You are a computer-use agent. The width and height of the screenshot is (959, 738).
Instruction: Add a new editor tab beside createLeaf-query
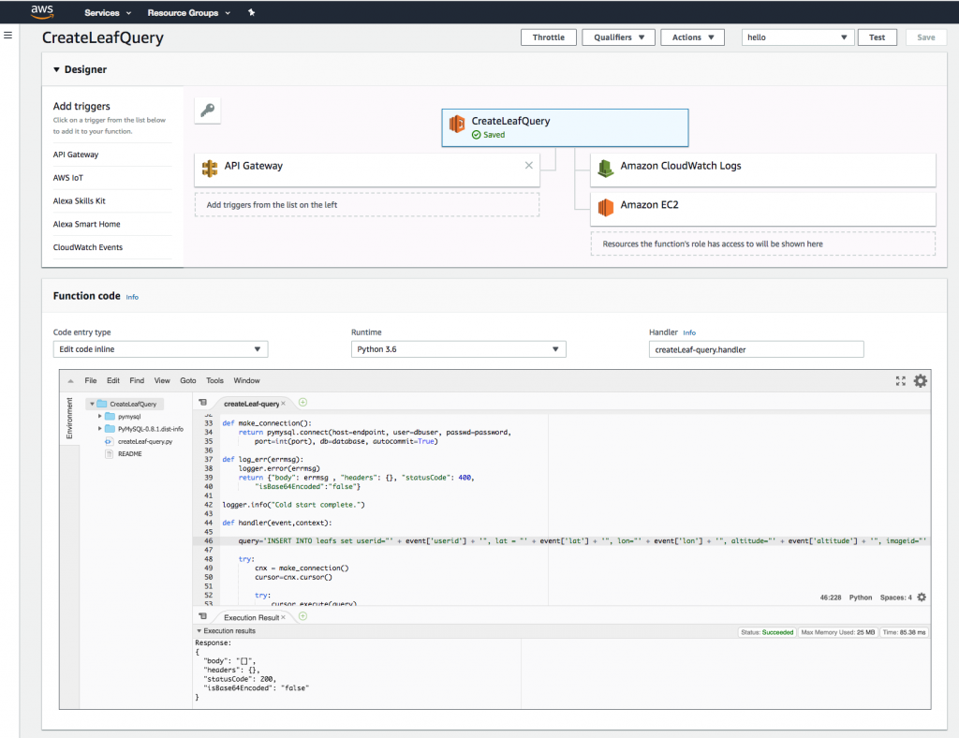click(x=302, y=403)
